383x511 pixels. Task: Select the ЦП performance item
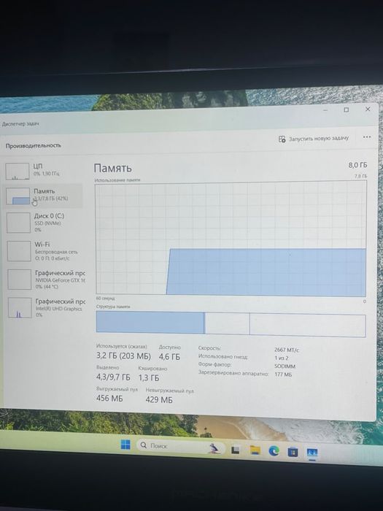tap(43, 170)
